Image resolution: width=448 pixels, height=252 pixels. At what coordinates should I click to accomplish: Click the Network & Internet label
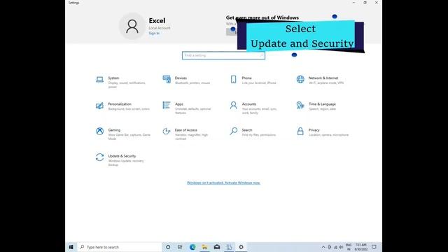click(323, 78)
